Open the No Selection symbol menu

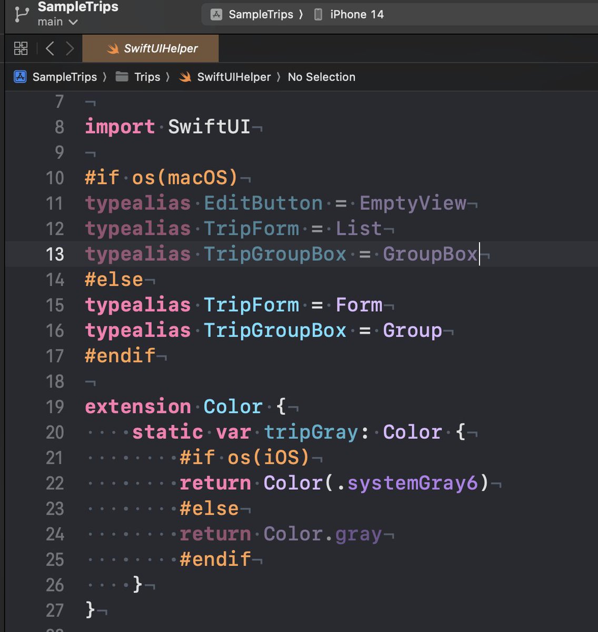point(322,77)
